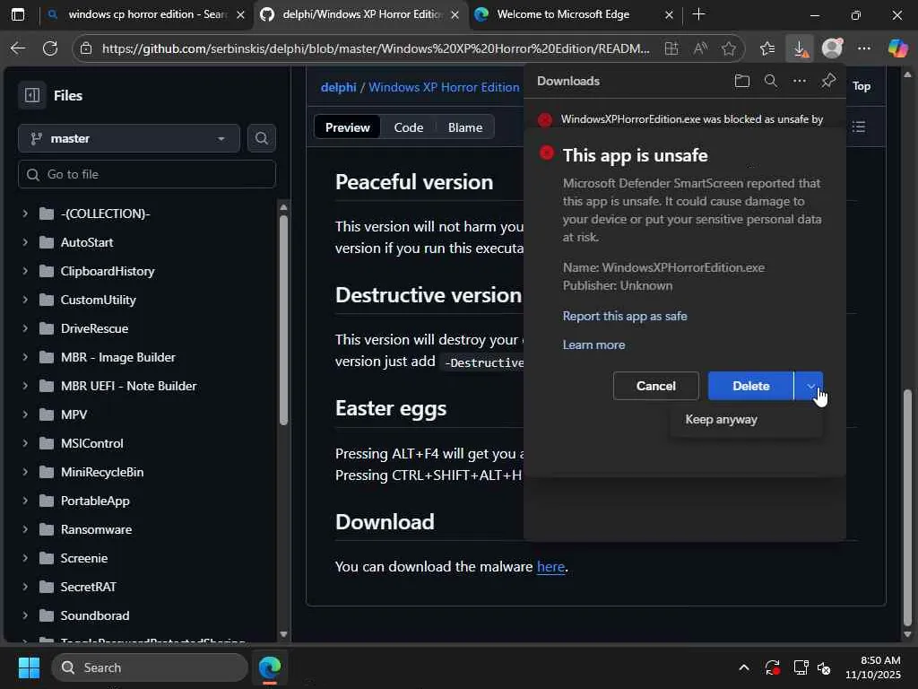
Task: Open the PortableApp folder
Action: tap(95, 501)
